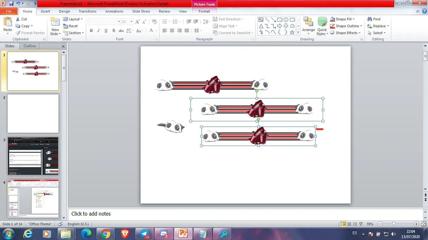Image resolution: width=428 pixels, height=240 pixels.
Task: Switch to the Insert tab
Action: pyautogui.click(x=45, y=11)
